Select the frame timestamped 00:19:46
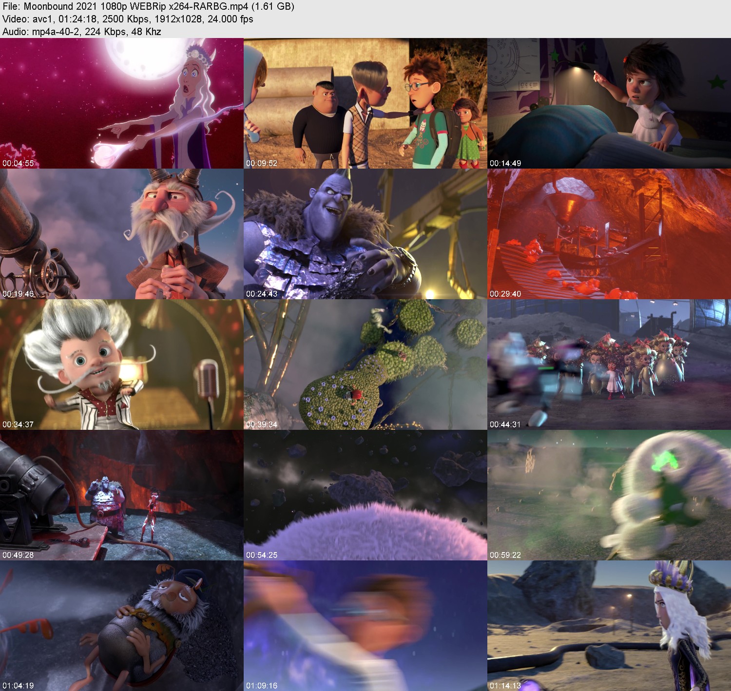Screen dimensions: 731x691 (121, 234)
